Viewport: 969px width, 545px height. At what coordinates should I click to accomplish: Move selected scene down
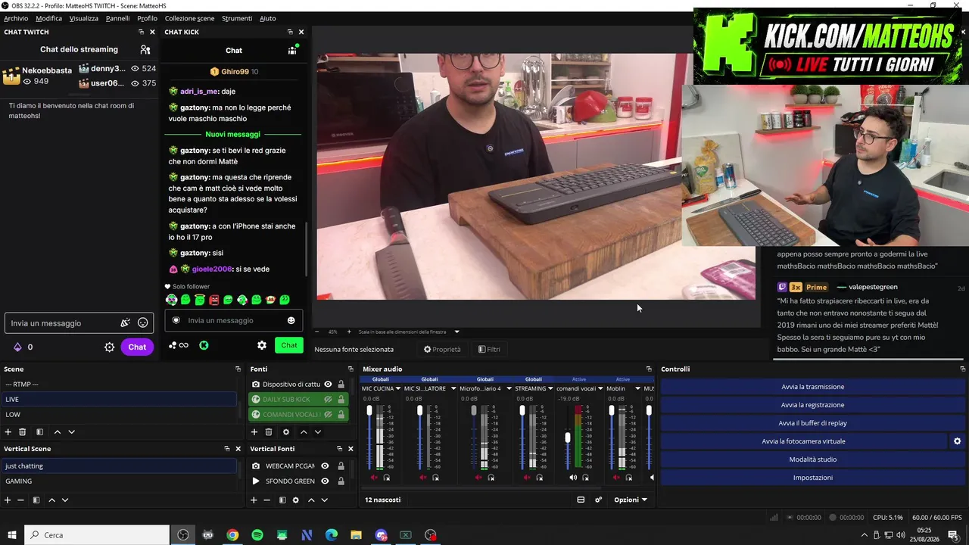[x=71, y=431]
